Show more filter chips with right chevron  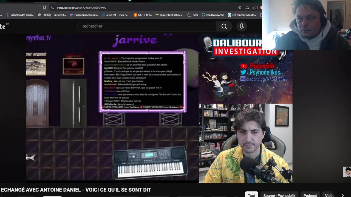pos(342,195)
